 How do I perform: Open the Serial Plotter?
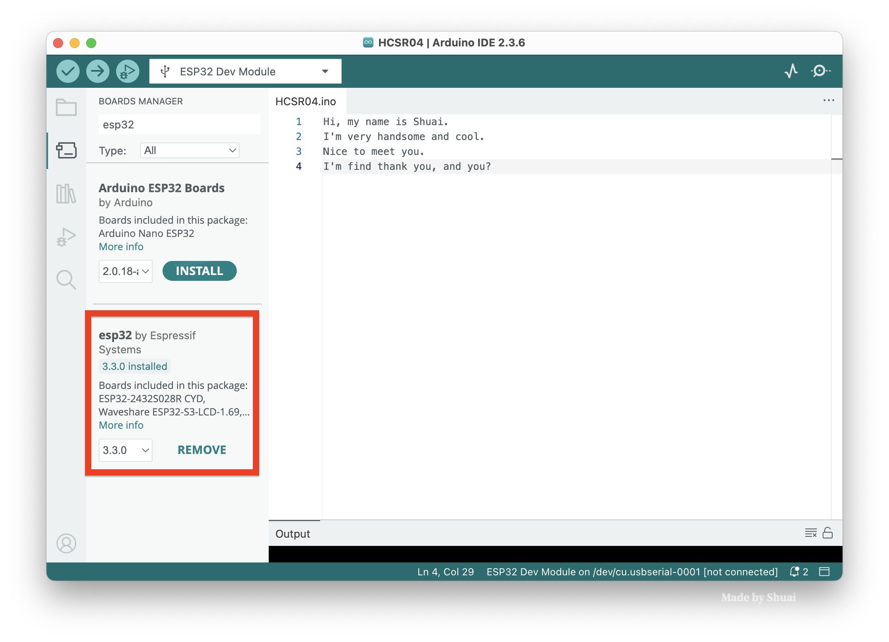[x=791, y=71]
